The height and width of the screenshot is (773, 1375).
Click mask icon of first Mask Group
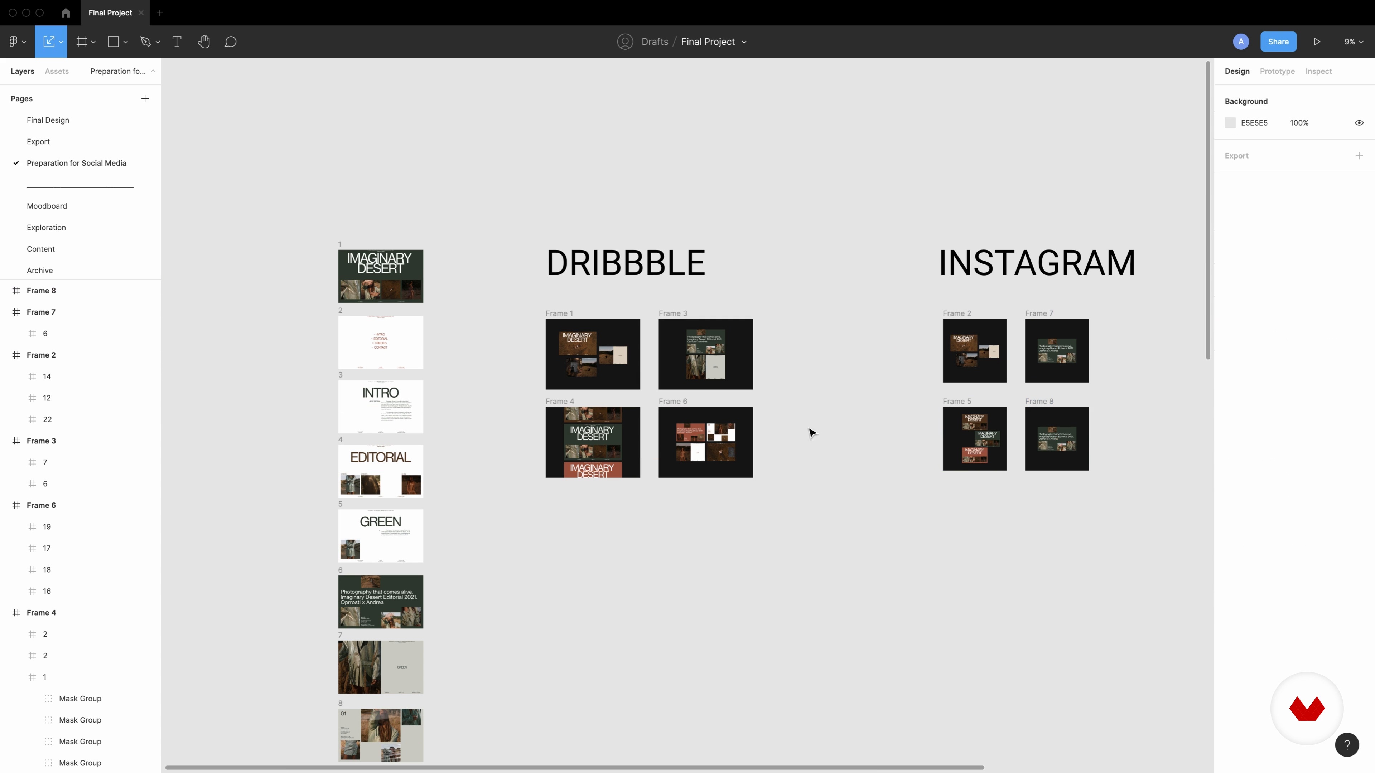(x=48, y=698)
